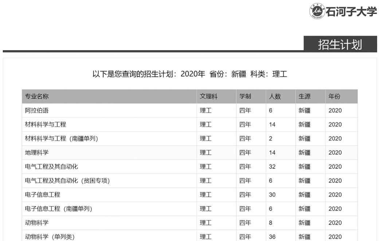Click enrollment count 32 in 电气工程及其自动化 row

point(272,166)
